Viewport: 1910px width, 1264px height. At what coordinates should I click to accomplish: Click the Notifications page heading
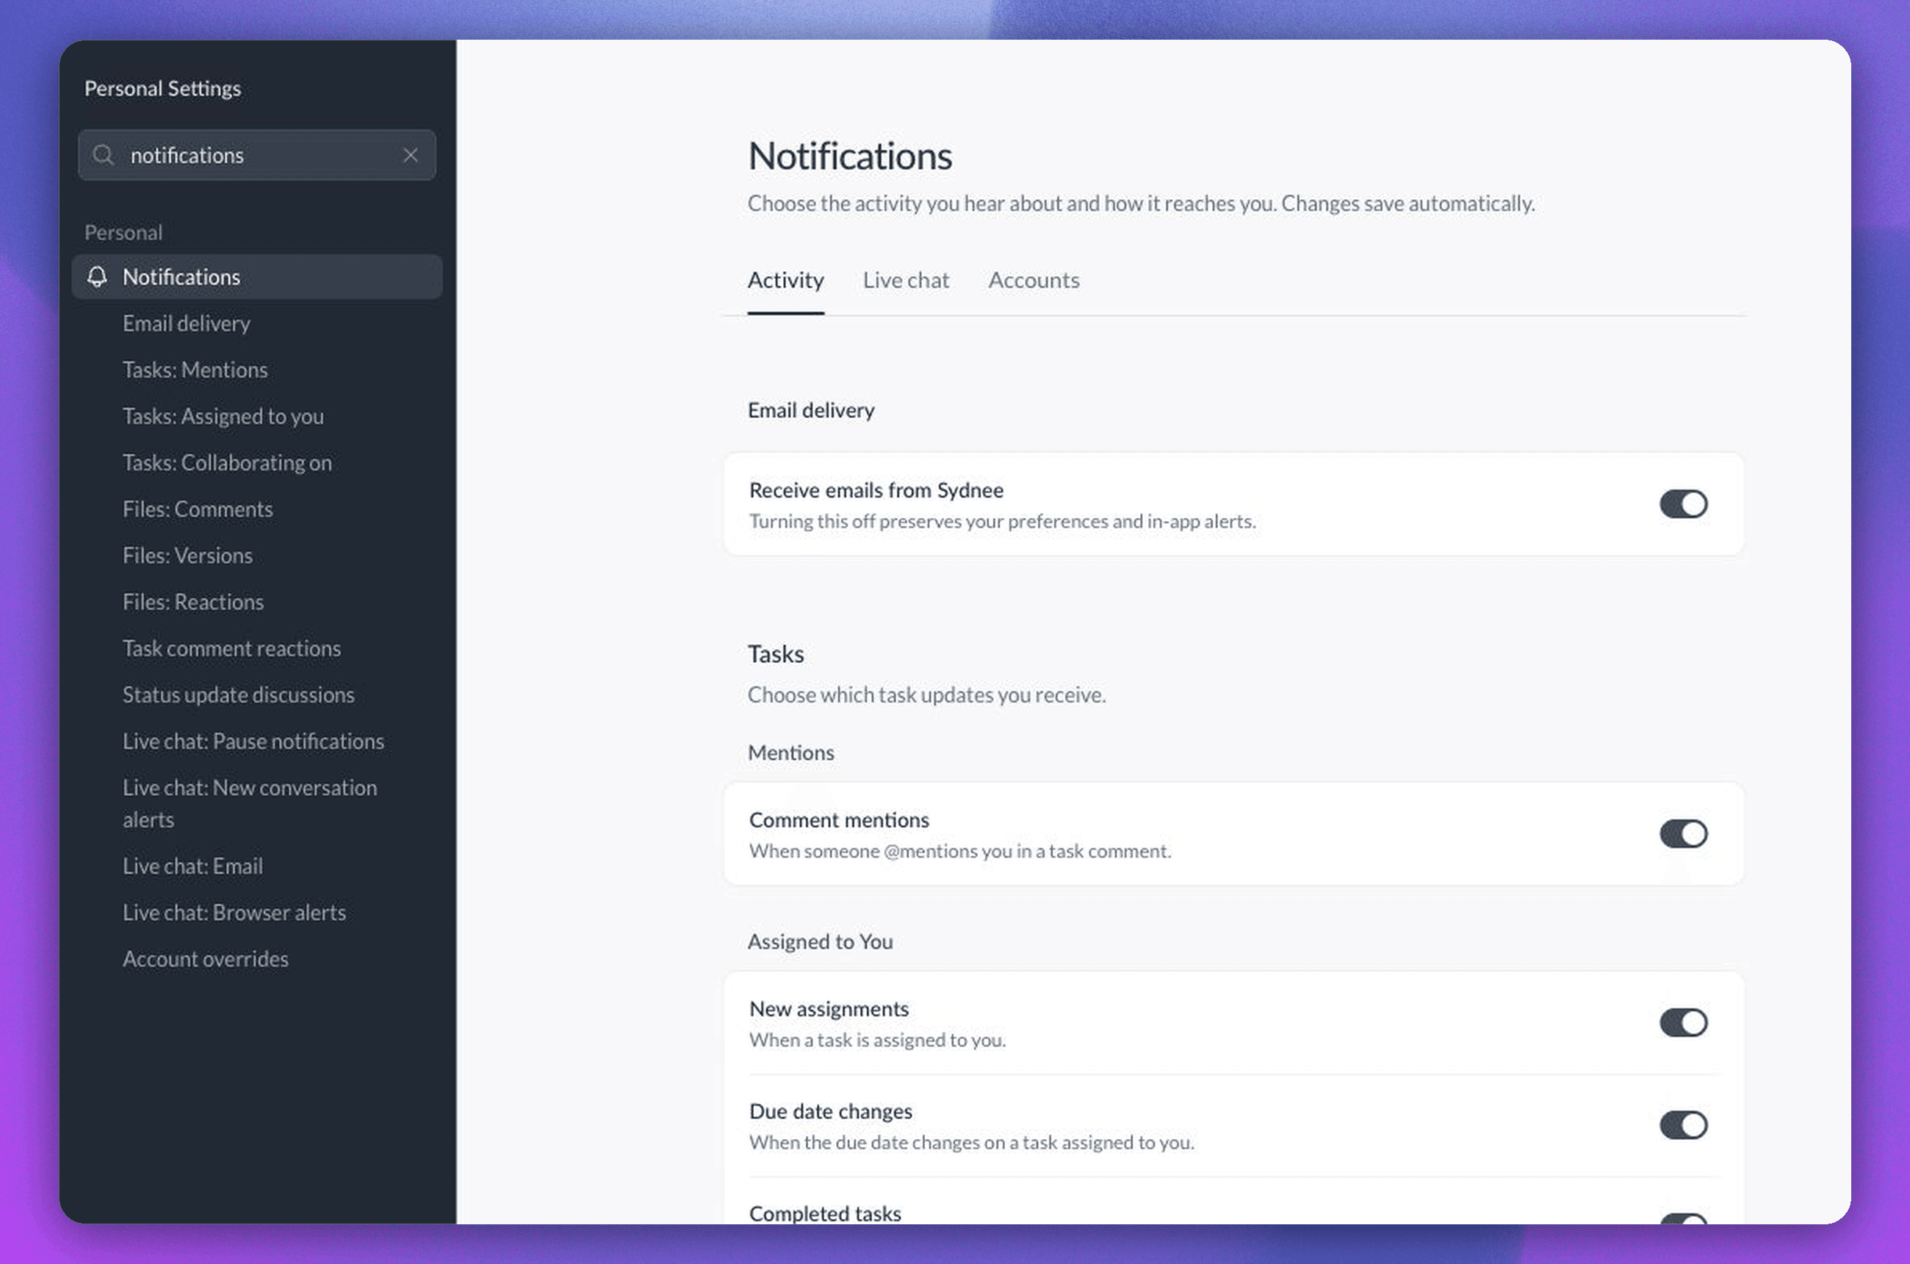click(x=850, y=156)
